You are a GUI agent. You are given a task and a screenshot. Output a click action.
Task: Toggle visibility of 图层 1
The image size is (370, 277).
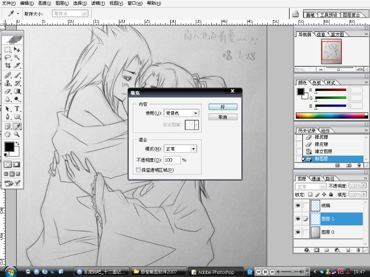(x=298, y=219)
